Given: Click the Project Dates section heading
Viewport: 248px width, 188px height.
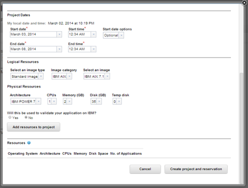Looking at the screenshot, I should tap(19, 15).
